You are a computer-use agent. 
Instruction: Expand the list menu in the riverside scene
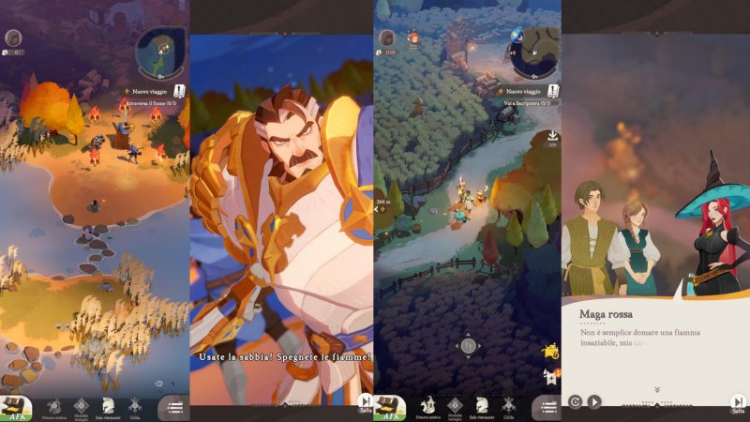point(173,406)
